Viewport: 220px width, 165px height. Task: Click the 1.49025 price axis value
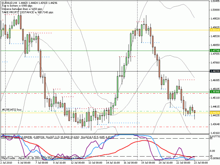click(x=215, y=27)
